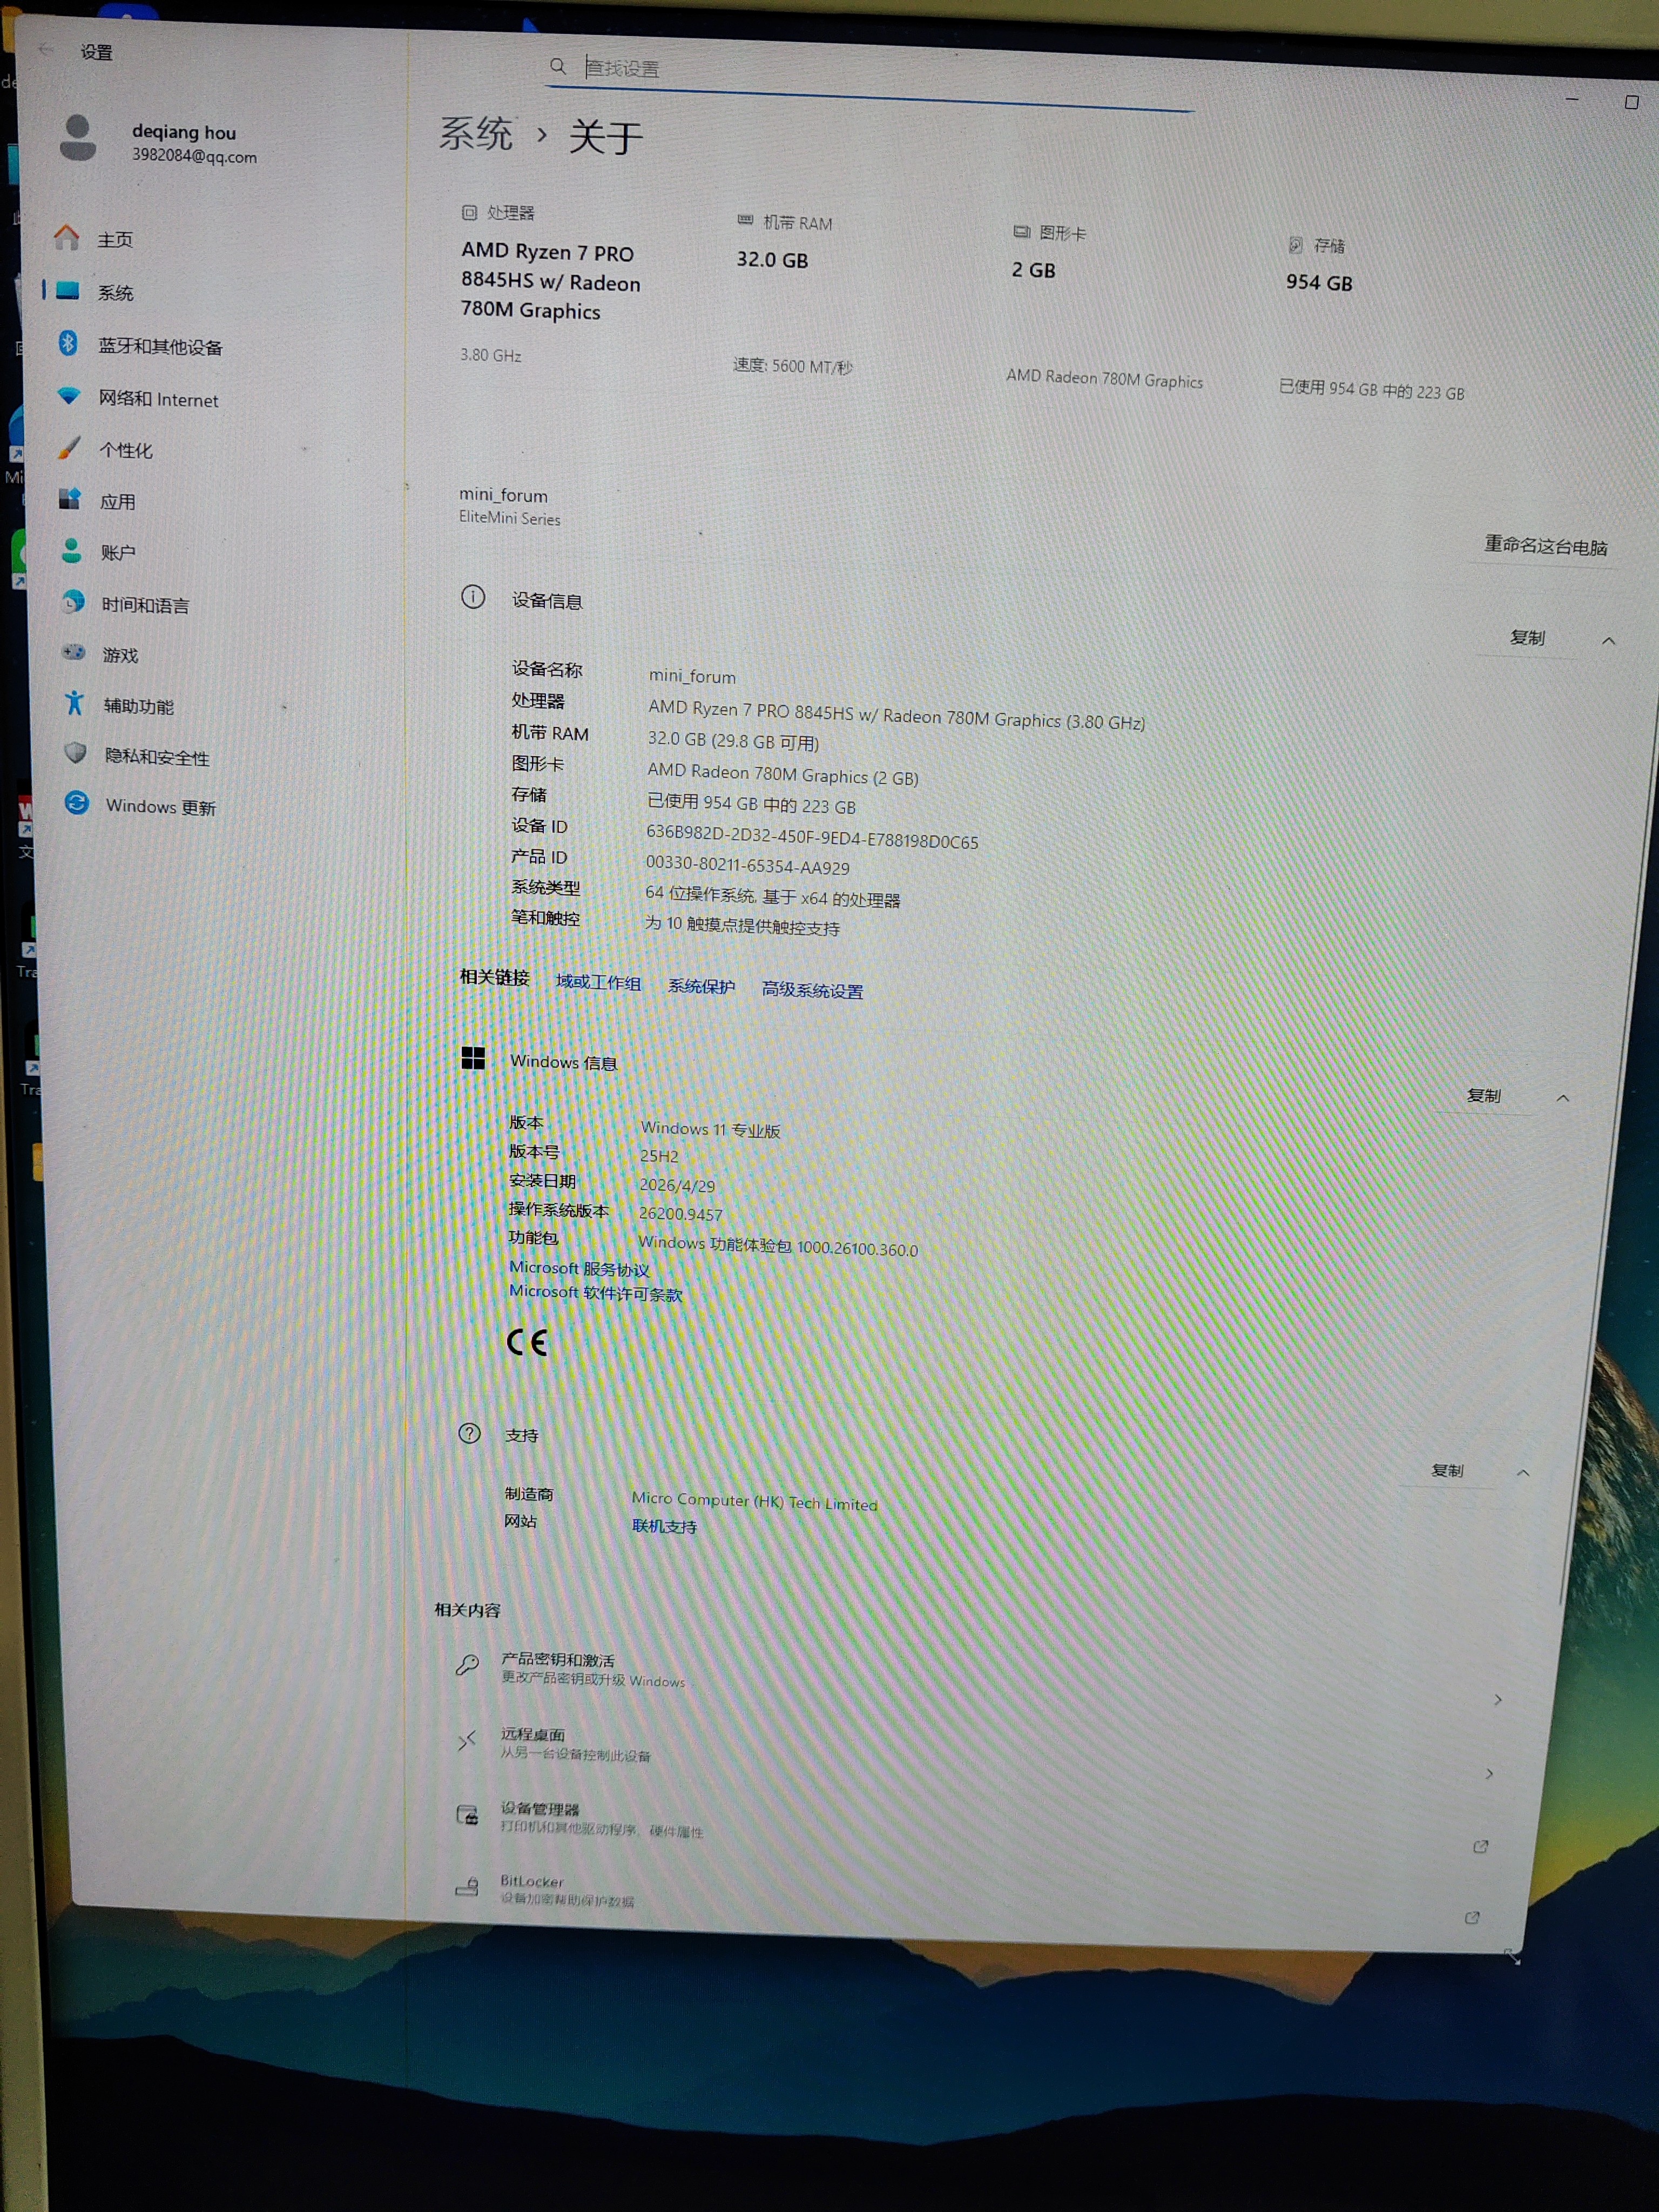Collapse the 支持 section chevron
The width and height of the screenshot is (1659, 2212).
click(x=1523, y=1473)
